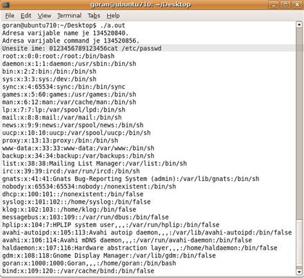Click the line 'man:x:6:12:man:/var/cache/man:/bin/sh'
The width and height of the screenshot is (304, 278).
coord(69,102)
